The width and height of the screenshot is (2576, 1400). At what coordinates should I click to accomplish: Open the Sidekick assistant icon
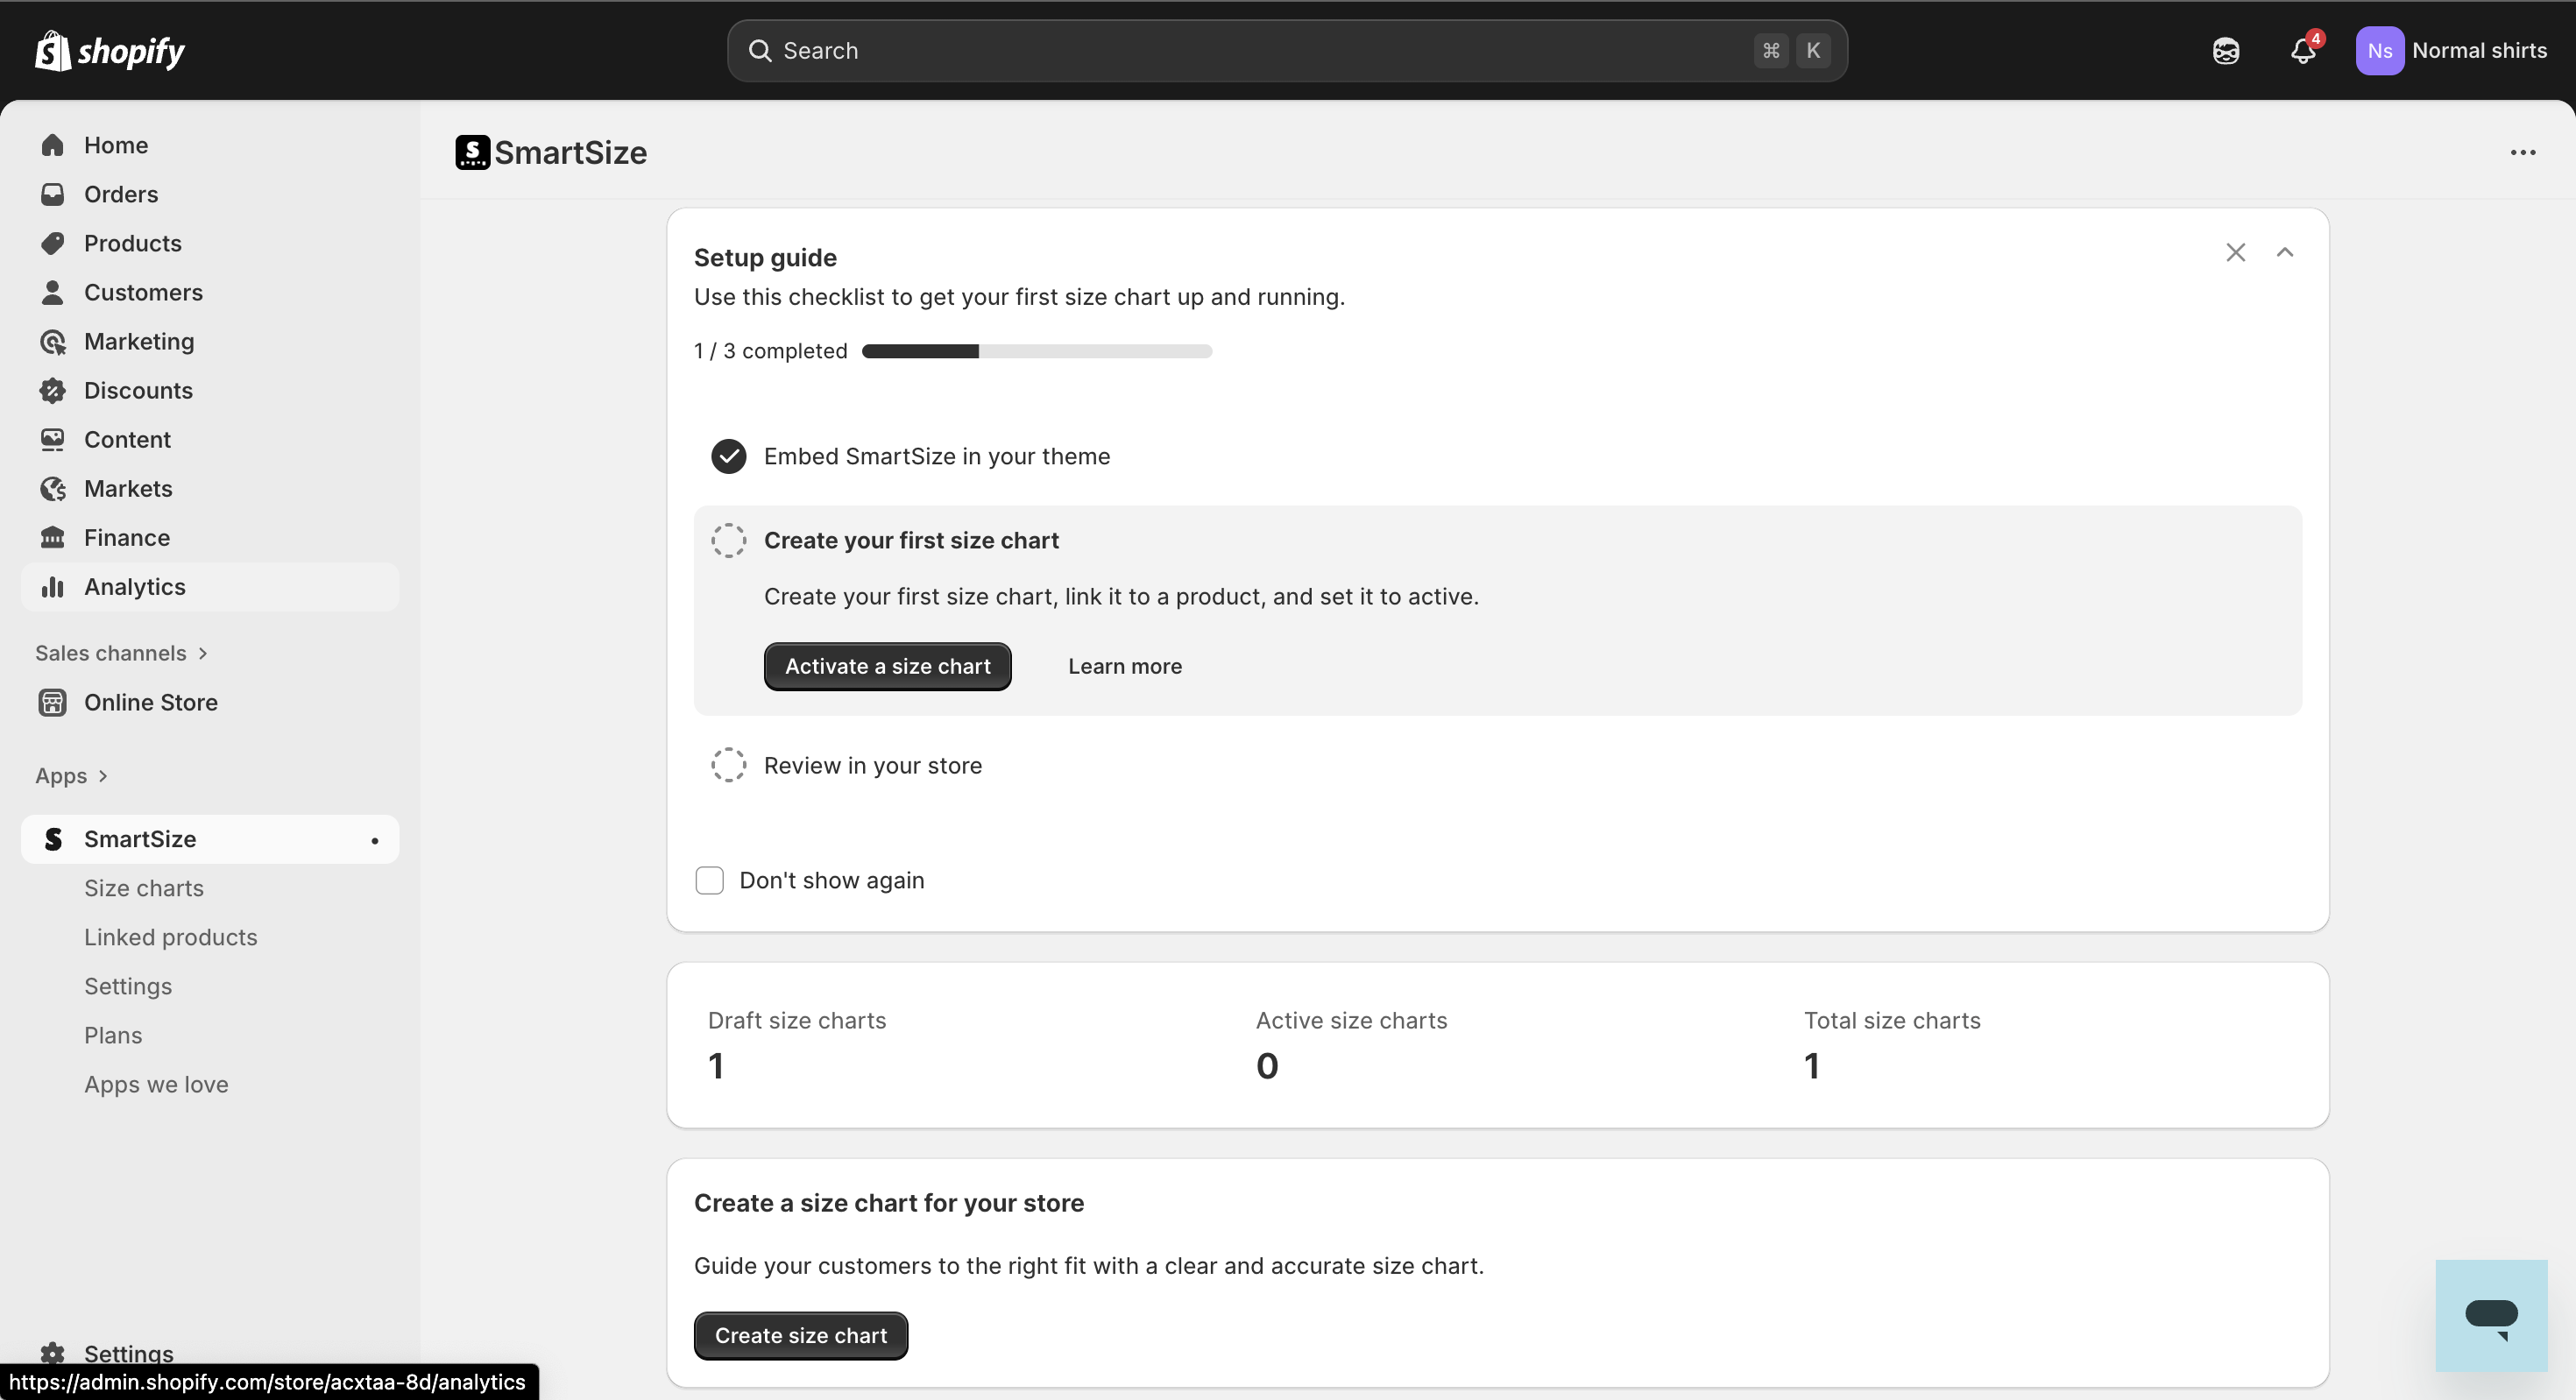[2226, 51]
